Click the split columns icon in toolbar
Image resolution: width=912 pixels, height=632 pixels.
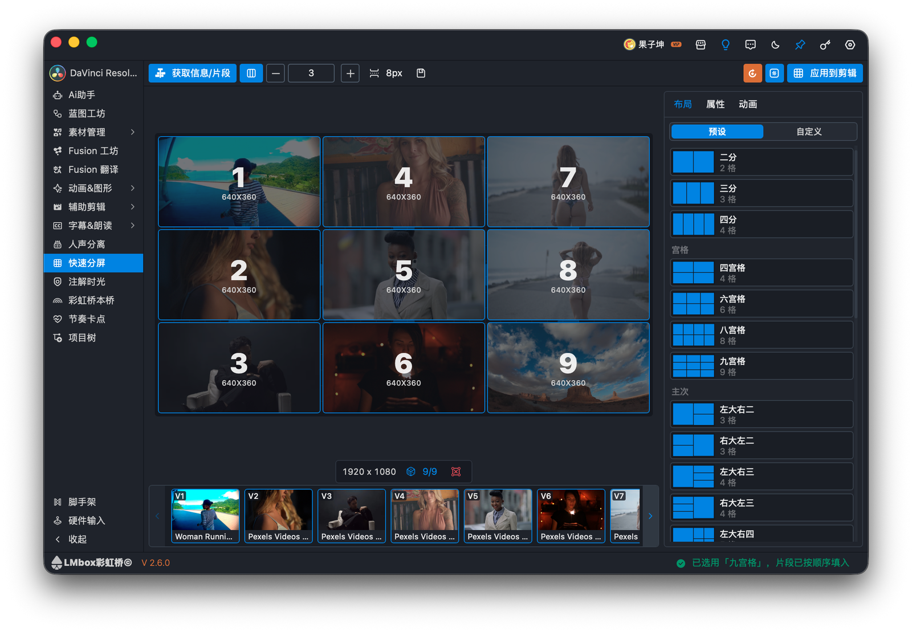(x=251, y=73)
